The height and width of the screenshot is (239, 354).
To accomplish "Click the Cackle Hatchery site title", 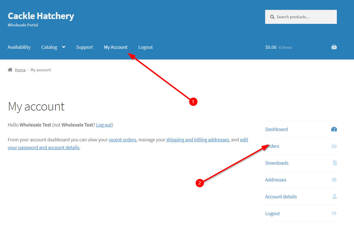I will pyautogui.click(x=41, y=16).
